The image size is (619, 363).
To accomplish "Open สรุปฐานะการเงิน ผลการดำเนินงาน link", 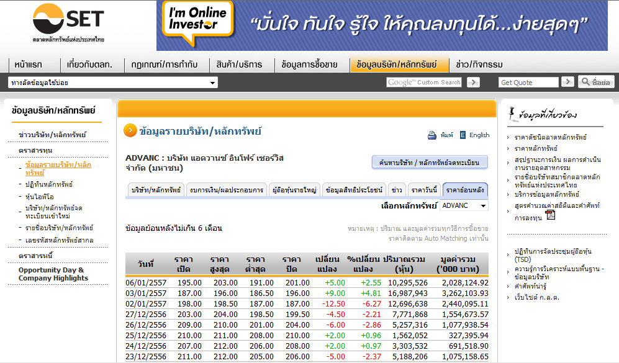I will (558, 163).
